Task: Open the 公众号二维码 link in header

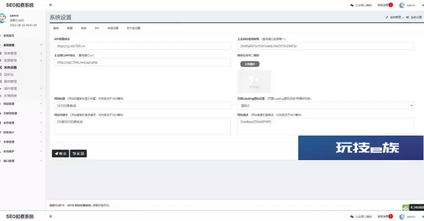Action: point(364,5)
